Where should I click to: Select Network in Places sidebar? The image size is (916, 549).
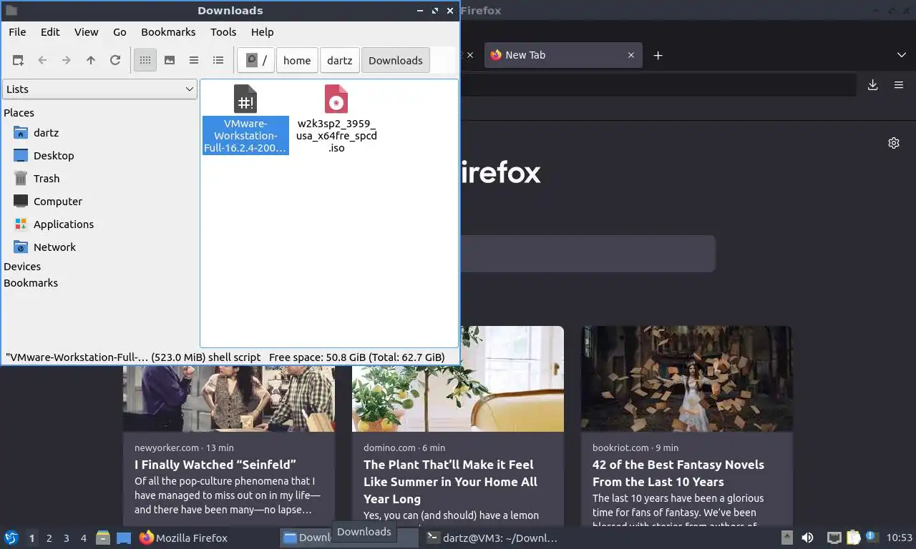click(x=54, y=247)
